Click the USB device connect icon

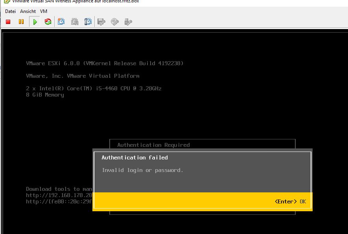coord(128,22)
